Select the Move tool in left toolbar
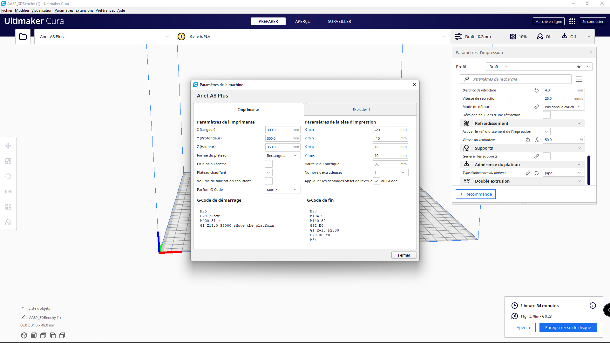This screenshot has height=343, width=610. tap(8, 146)
